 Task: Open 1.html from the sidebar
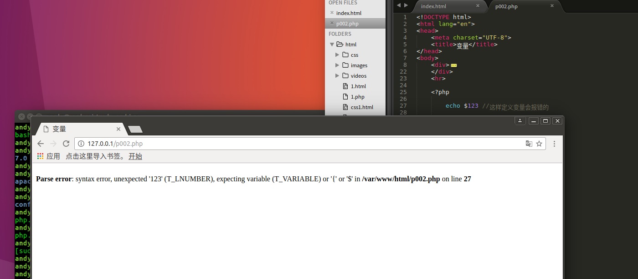(x=358, y=86)
